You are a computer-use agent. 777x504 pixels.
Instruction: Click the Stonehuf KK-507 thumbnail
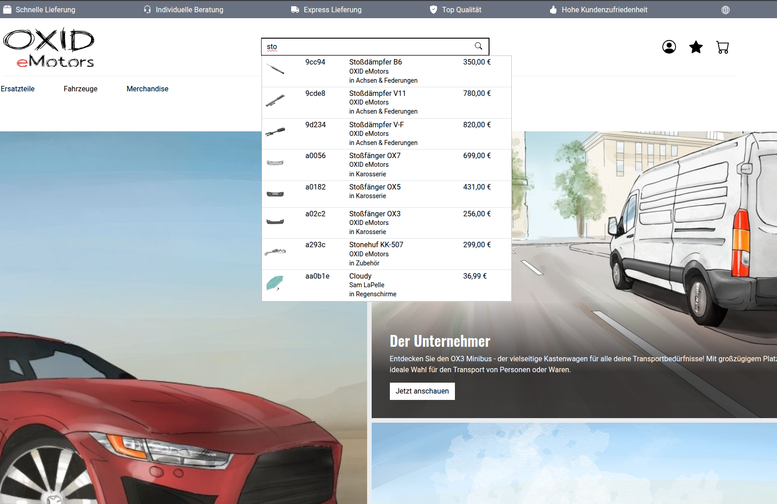[275, 252]
